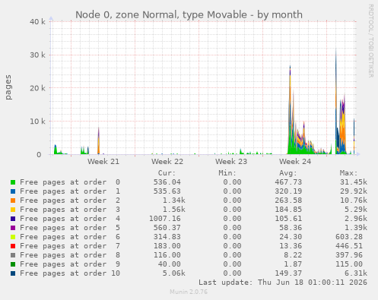Click the 'Week 21' x-axis label
378x300 pixels.
(x=103, y=162)
